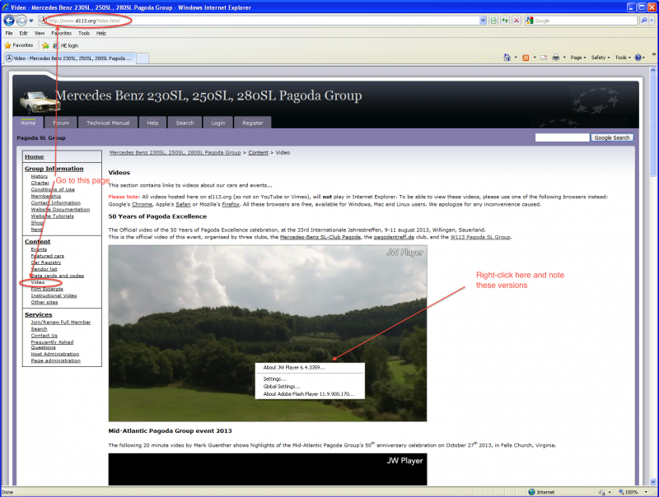The width and height of the screenshot is (659, 497).
Task: Open the File menu
Action: click(x=9, y=33)
